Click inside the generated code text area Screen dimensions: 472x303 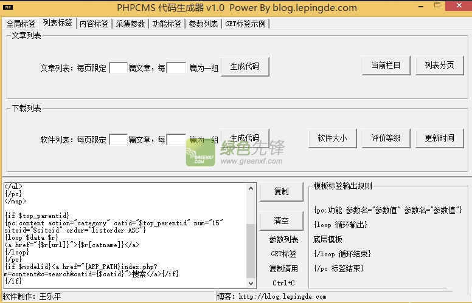pyautogui.click(x=125, y=236)
